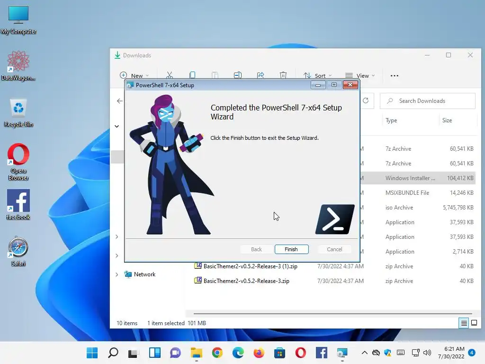The height and width of the screenshot is (364, 485).
Task: Click the back arrow in Downloads window
Action: 120,101
